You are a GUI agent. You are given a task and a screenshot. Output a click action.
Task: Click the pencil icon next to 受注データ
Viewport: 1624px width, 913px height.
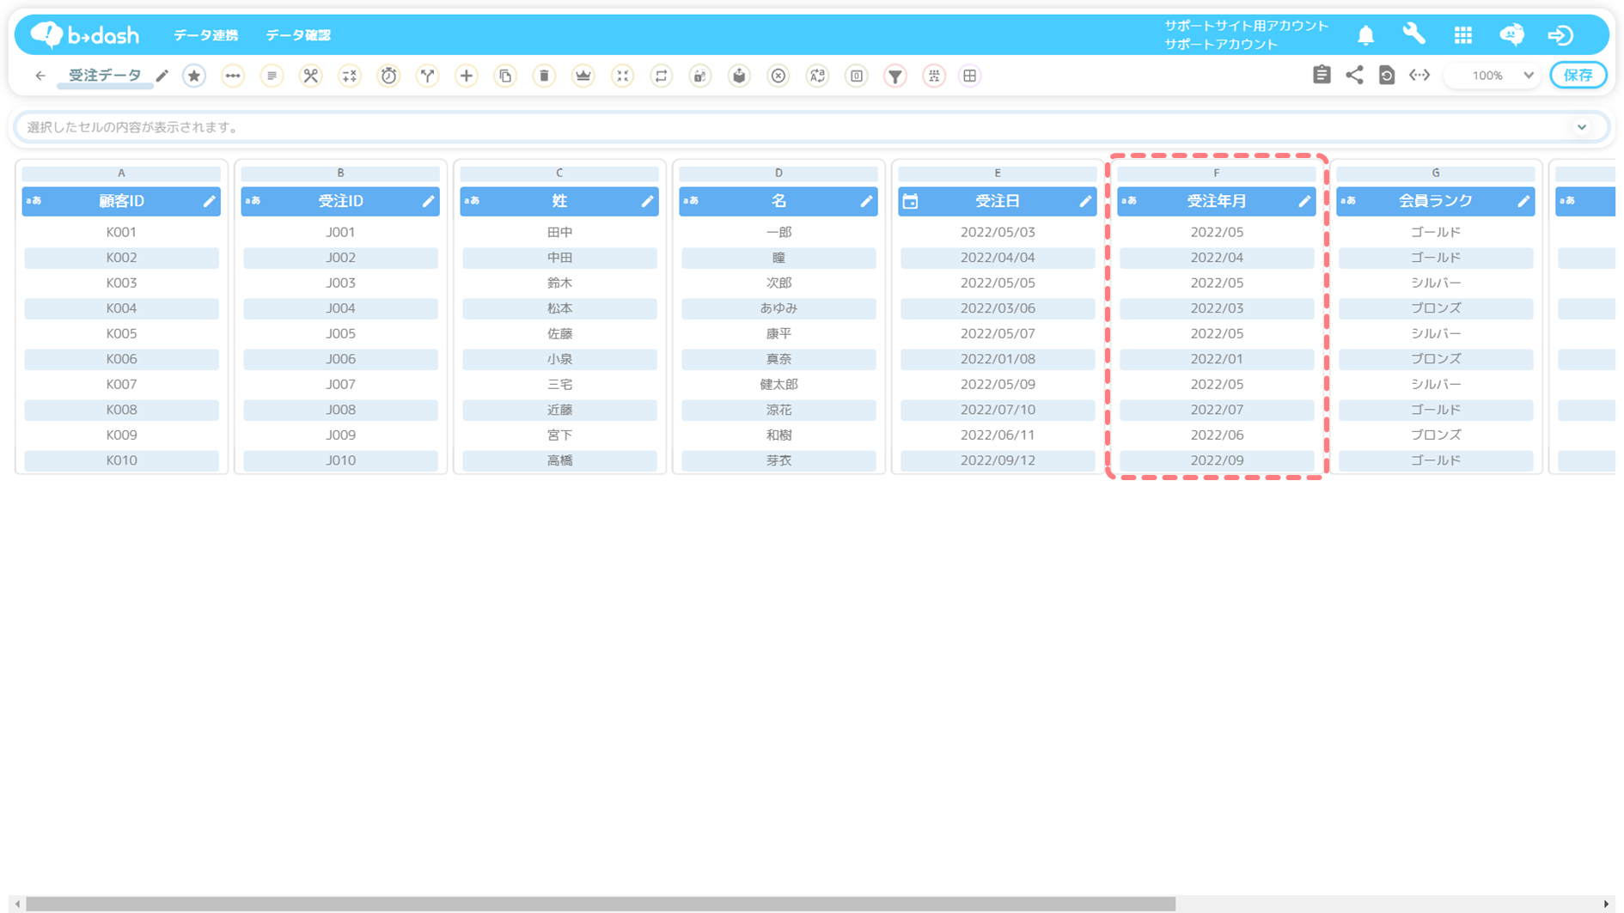tap(162, 76)
